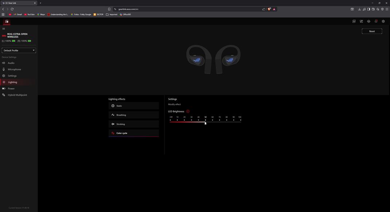This screenshot has height=212, width=390.
Task: Open the Fotka - Fotky Google bookmark
Action: point(81,15)
